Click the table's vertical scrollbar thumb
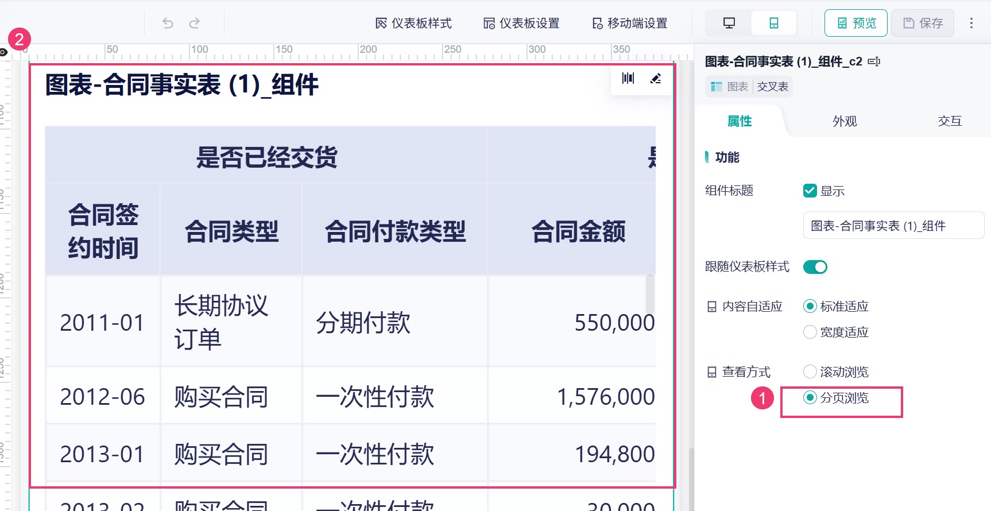 pos(650,294)
